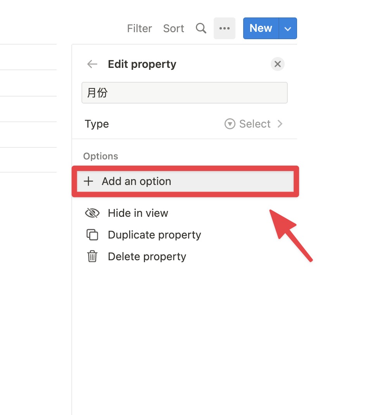Expand the New button dropdown arrow

pos(288,28)
